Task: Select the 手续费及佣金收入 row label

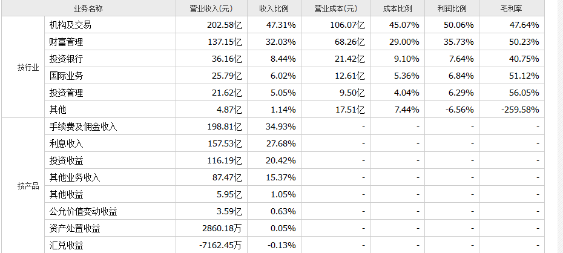Action: point(83,126)
